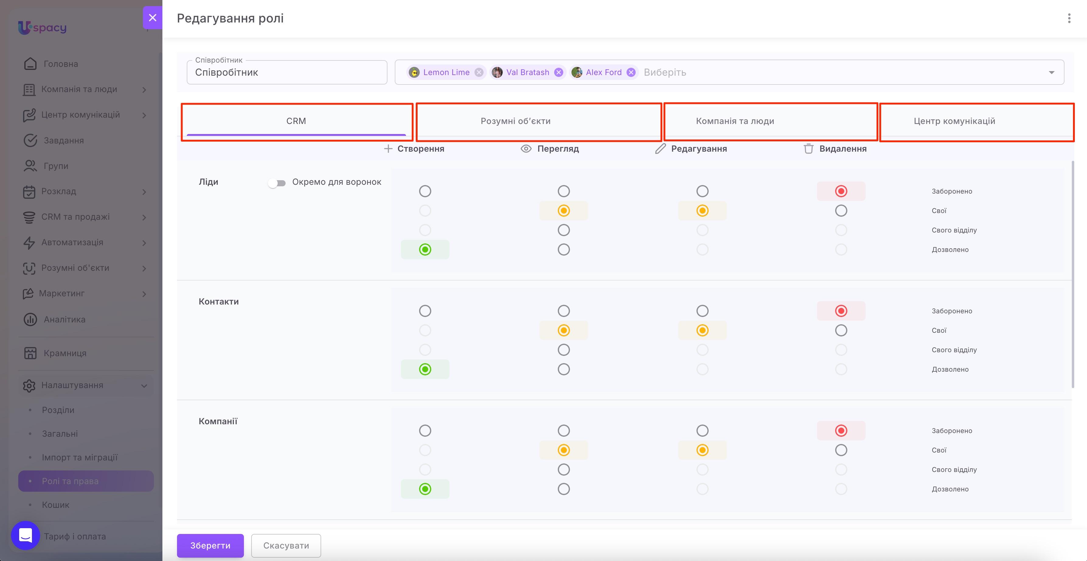Switch to Розумні об'єкти tab

(x=516, y=121)
